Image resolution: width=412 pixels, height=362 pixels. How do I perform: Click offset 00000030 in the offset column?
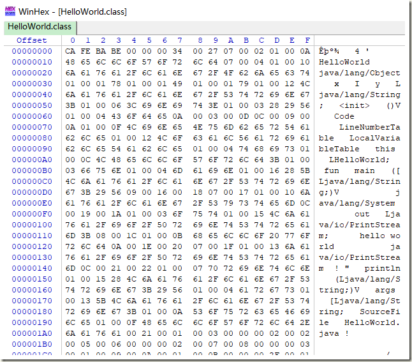(32, 84)
